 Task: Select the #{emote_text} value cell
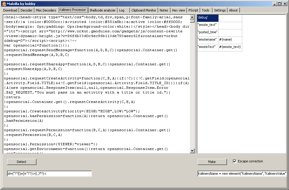(230, 47)
